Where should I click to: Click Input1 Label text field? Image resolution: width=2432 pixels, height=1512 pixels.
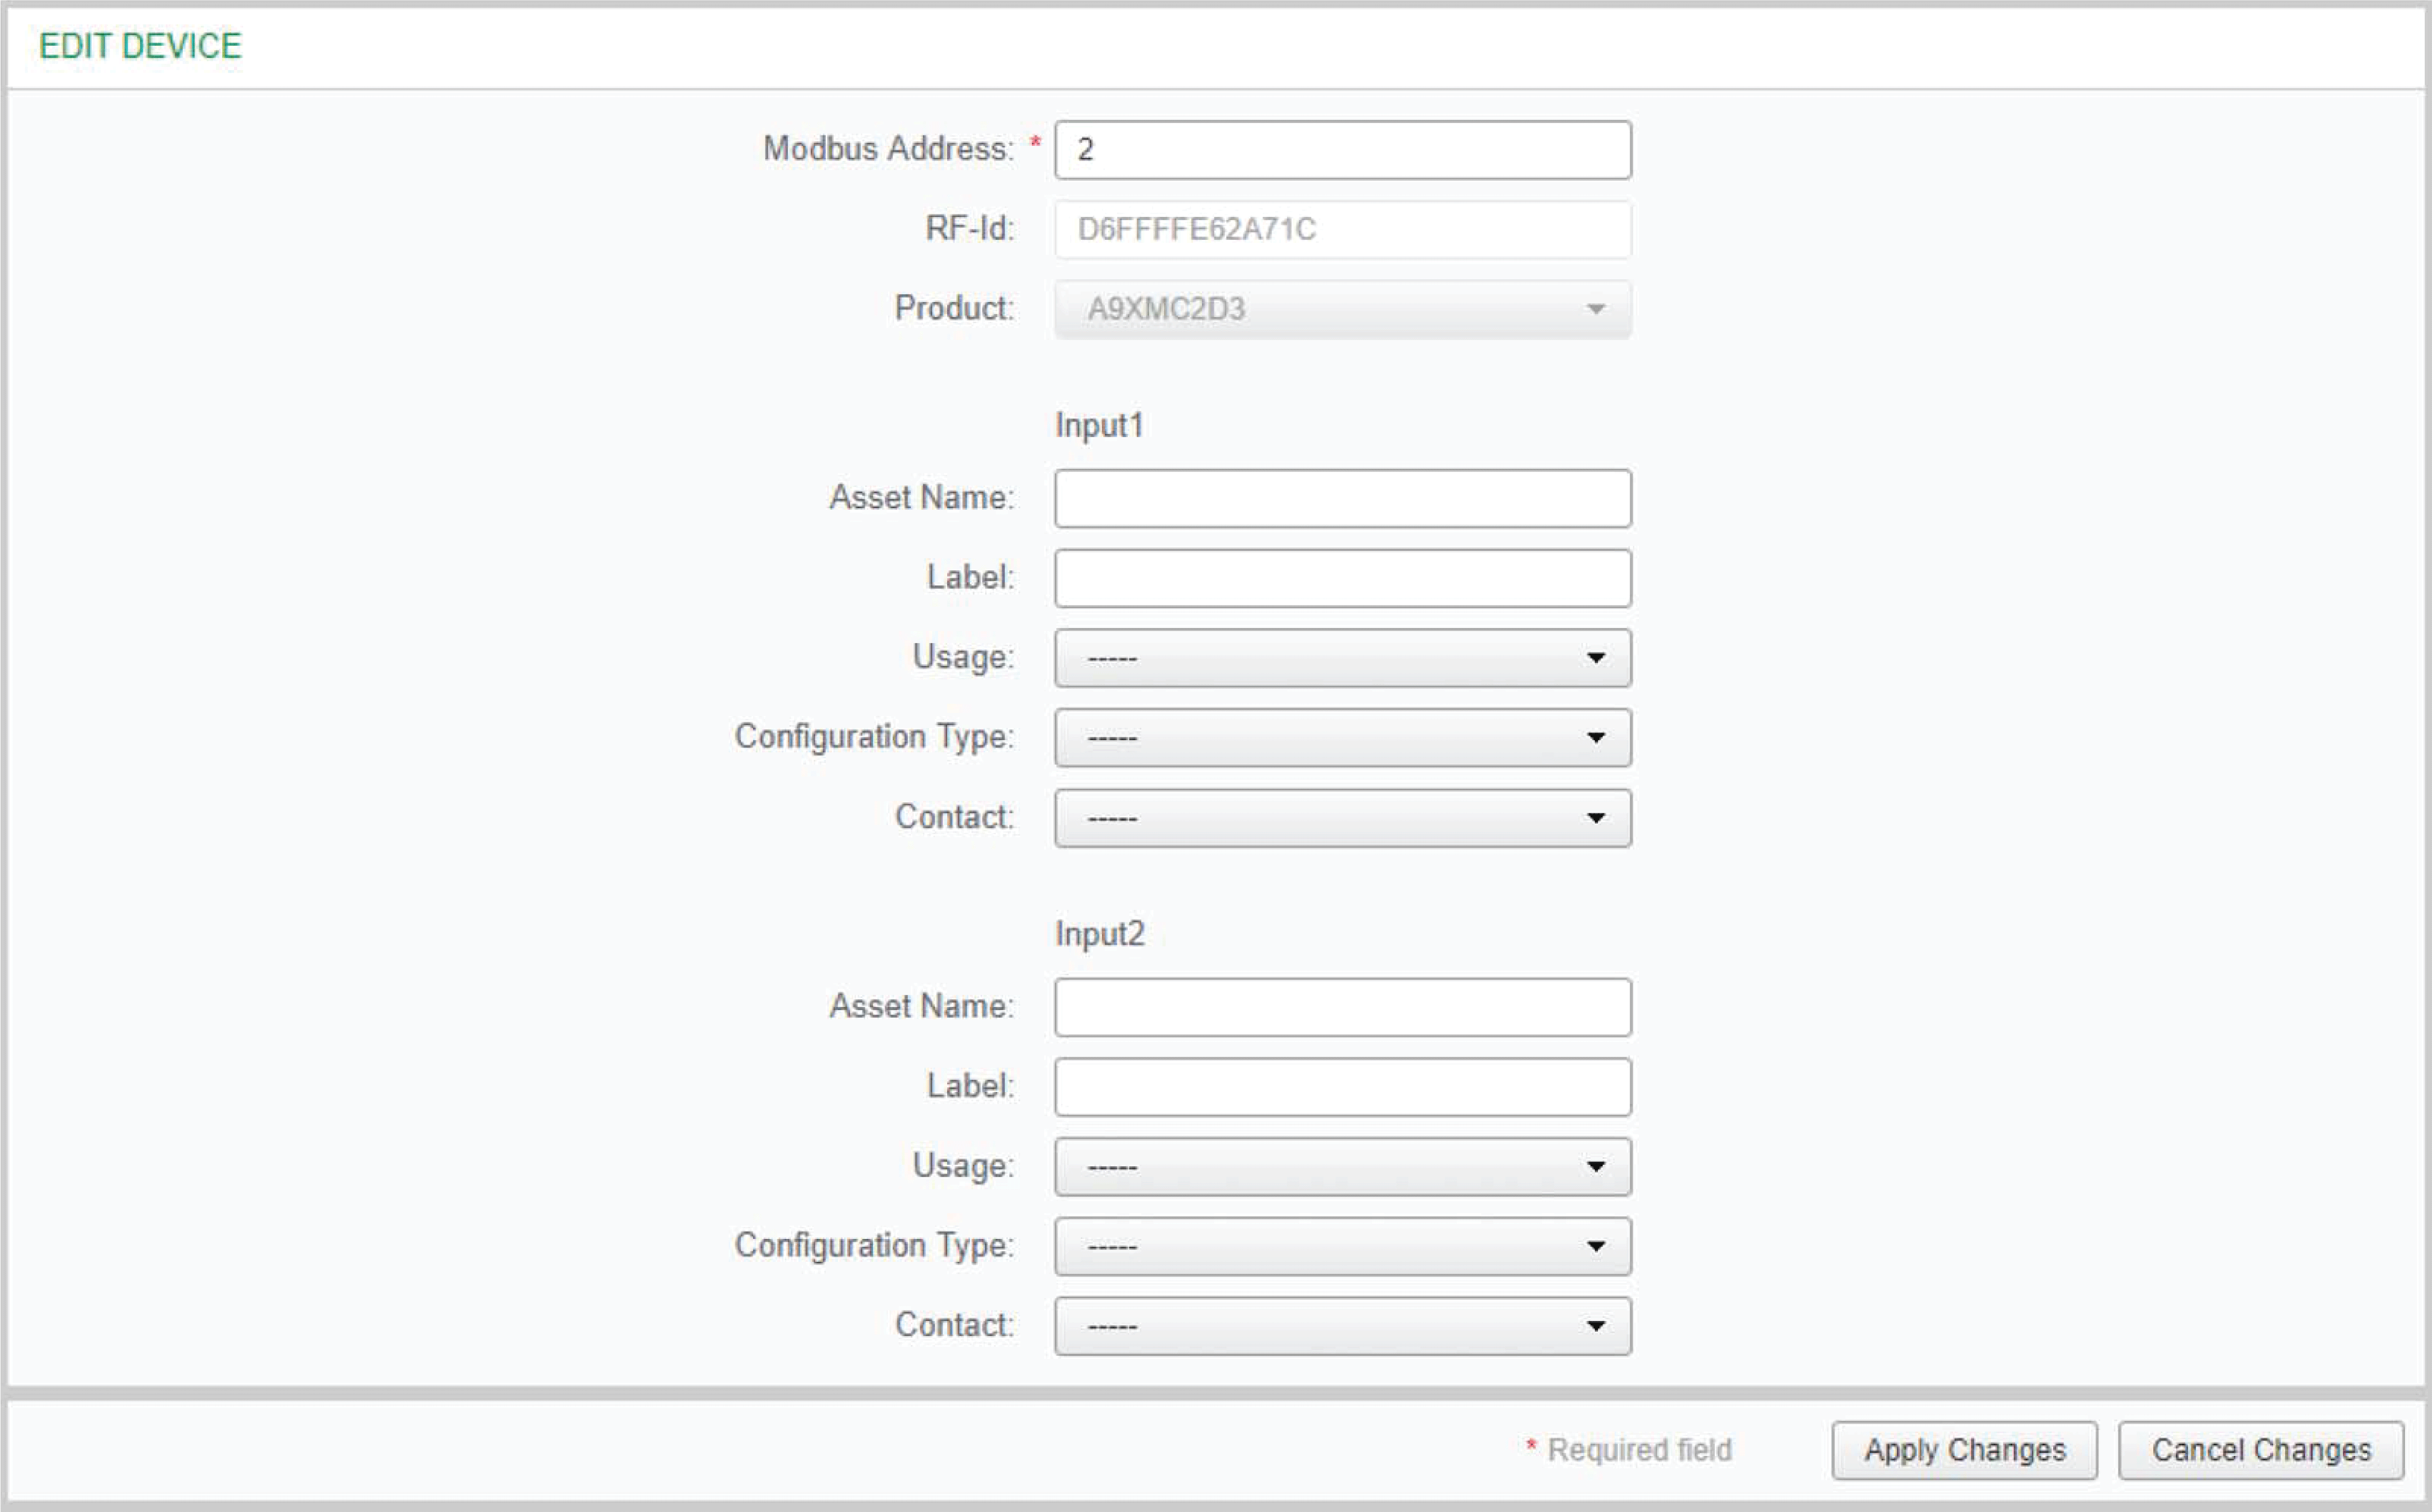tap(1342, 578)
